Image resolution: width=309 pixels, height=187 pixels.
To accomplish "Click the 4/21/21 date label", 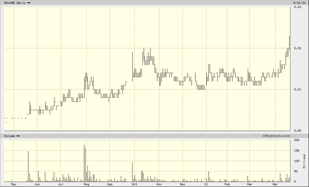I will (299, 3).
